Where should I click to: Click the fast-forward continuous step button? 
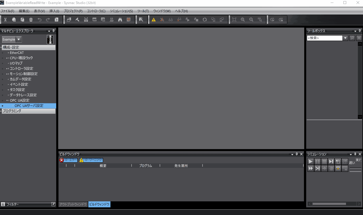pyautogui.click(x=311, y=168)
